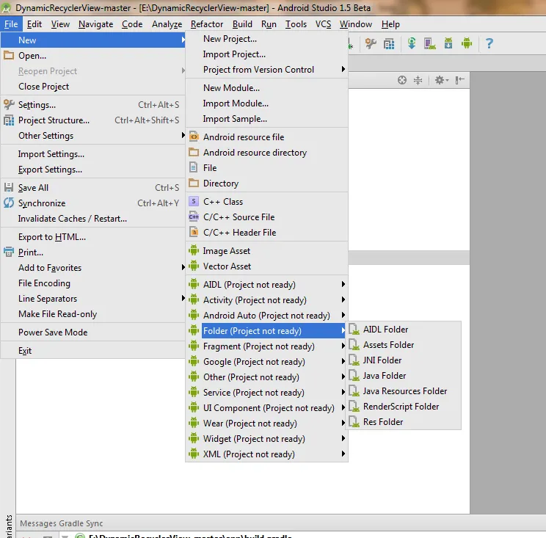546x538 pixels.
Task: Open the Tools menu
Action: 296,24
